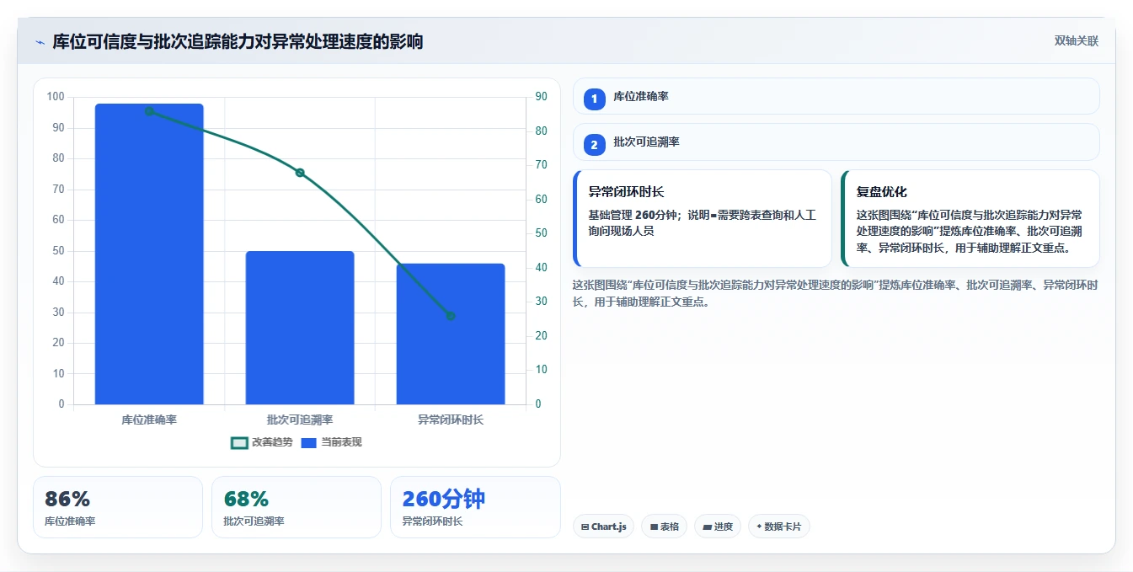Click the 表格 tag chip
This screenshot has height=572, width=1133.
tap(664, 527)
